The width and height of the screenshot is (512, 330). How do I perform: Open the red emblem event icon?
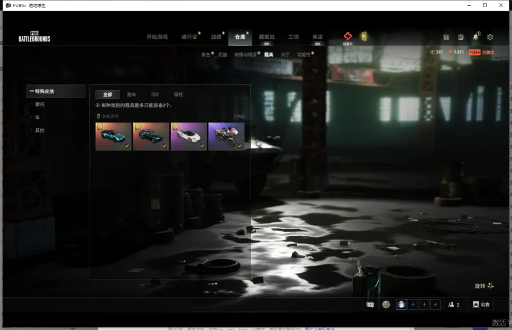pos(348,36)
